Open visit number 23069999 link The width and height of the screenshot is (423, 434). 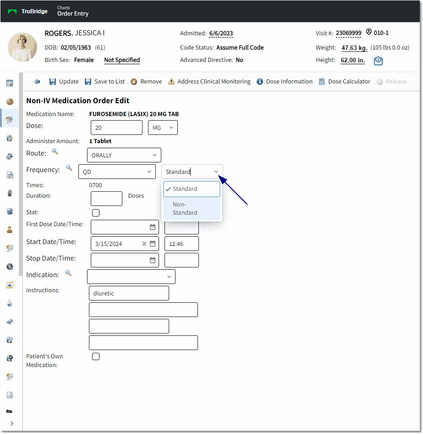tap(348, 33)
